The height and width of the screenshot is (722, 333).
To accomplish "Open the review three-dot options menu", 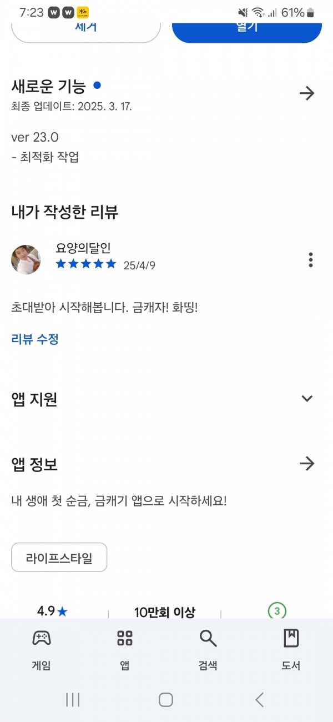I will [x=311, y=259].
